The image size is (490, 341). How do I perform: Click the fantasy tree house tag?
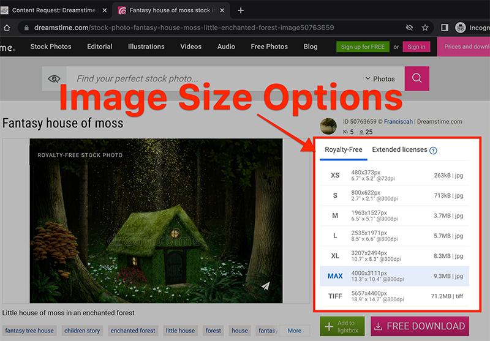[29, 331]
